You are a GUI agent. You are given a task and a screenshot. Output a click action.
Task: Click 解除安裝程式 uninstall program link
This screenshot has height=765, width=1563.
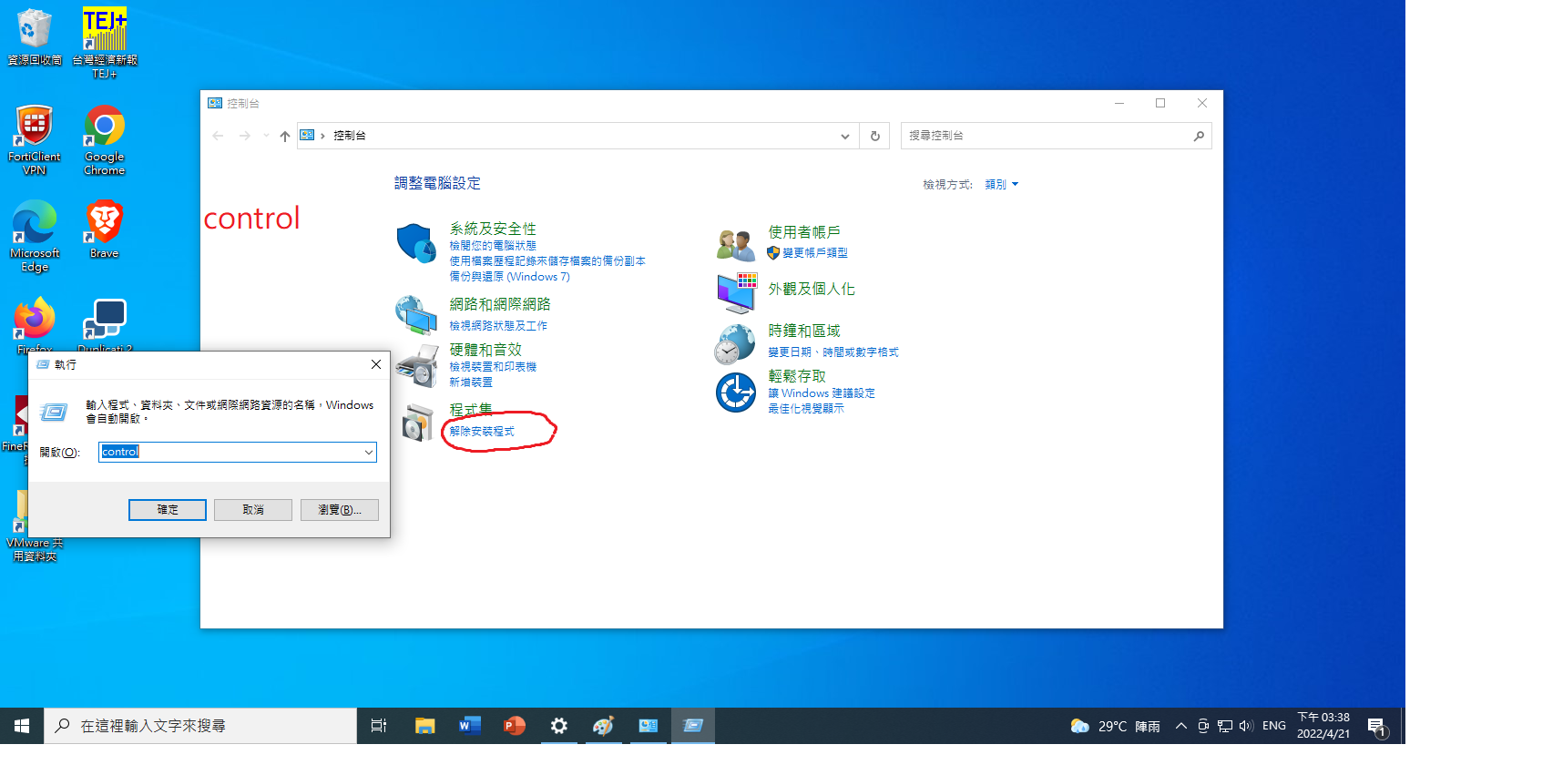click(482, 432)
